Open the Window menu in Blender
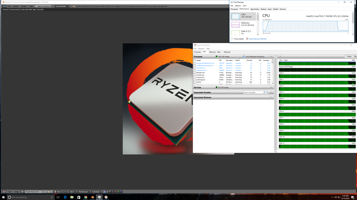Viewport: 357px width, 200px height. pyautogui.click(x=24, y=6)
